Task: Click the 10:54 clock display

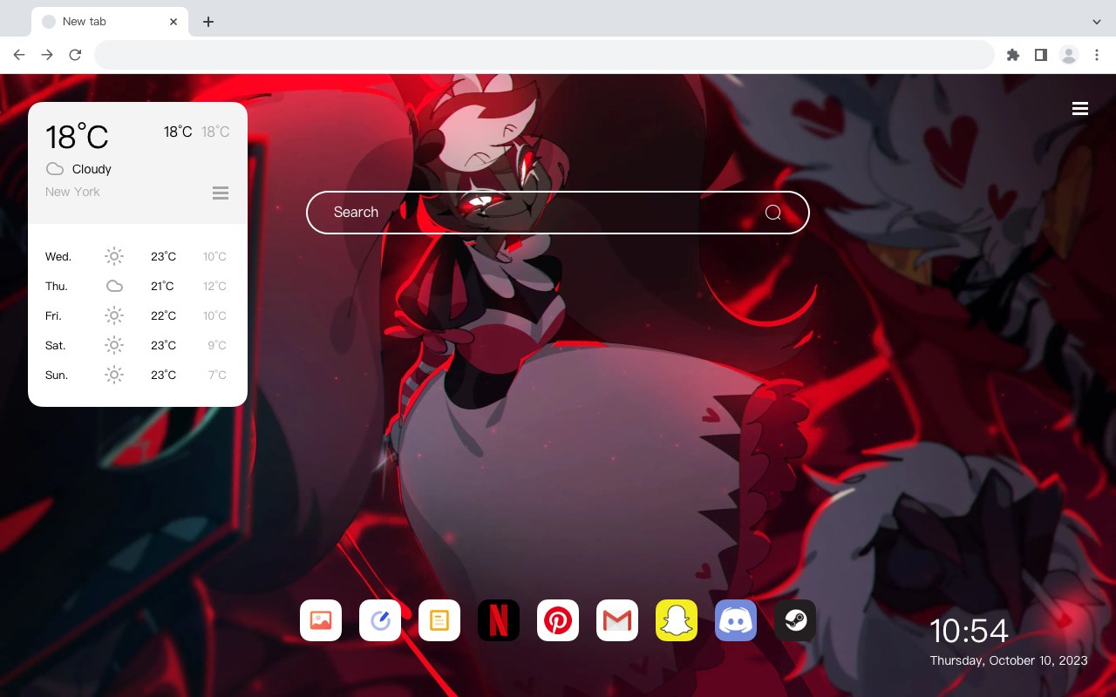Action: (x=969, y=631)
